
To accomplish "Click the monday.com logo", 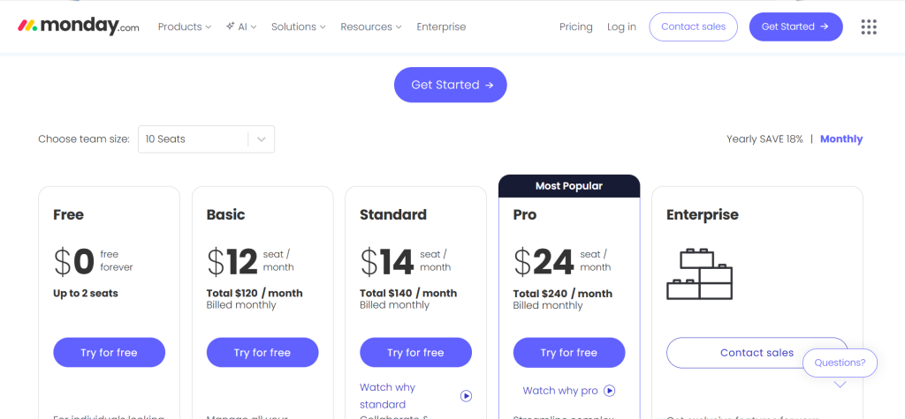I will (x=79, y=26).
